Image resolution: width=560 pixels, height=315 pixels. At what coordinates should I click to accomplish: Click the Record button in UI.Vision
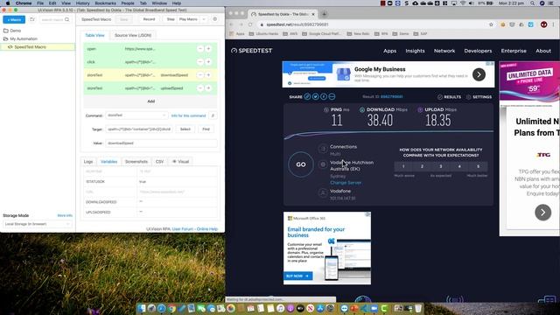[149, 19]
